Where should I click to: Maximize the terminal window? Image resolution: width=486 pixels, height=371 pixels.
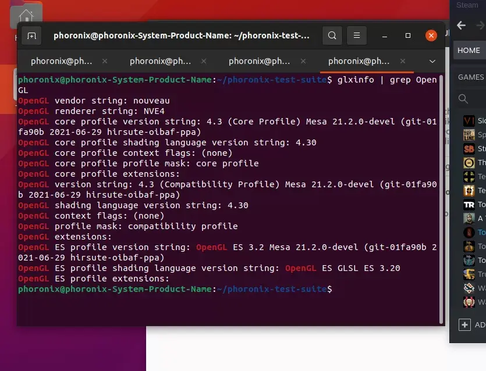[408, 35]
